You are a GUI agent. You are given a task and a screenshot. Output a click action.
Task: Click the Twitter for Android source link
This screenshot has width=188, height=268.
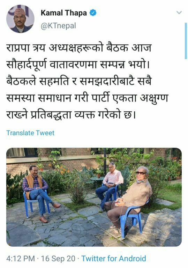[114, 259]
